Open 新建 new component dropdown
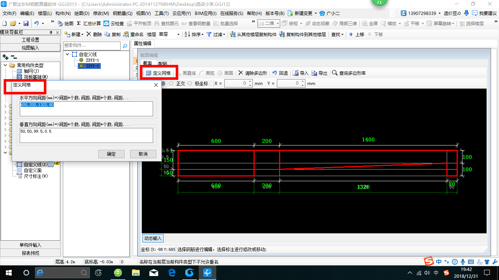Screen dimensions: 499x280 point(74,34)
